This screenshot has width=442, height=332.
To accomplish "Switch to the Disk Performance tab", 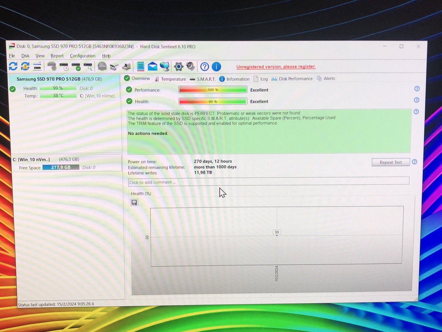I will click(292, 79).
